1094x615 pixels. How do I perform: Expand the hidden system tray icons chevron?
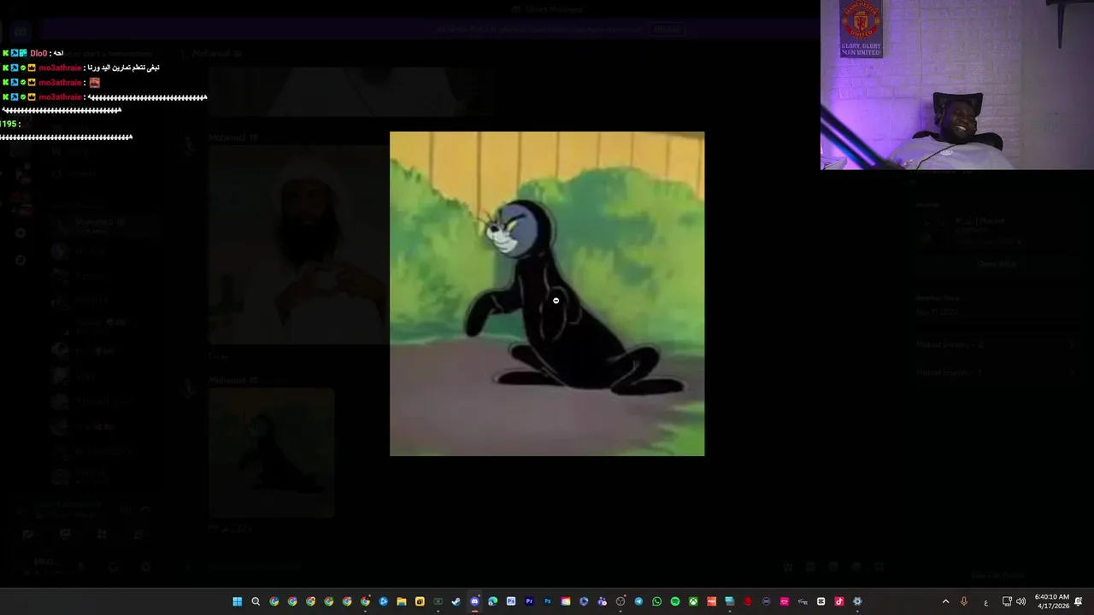point(945,601)
